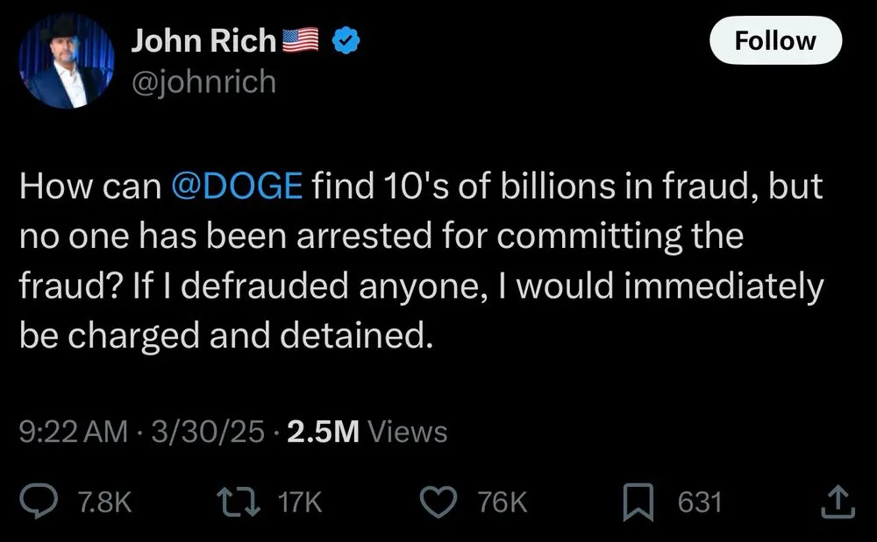Open the @johnrich handle link

203,81
